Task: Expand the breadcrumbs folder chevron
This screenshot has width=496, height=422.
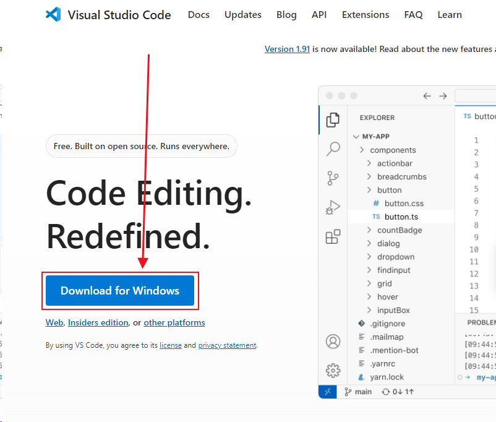Action: (369, 176)
